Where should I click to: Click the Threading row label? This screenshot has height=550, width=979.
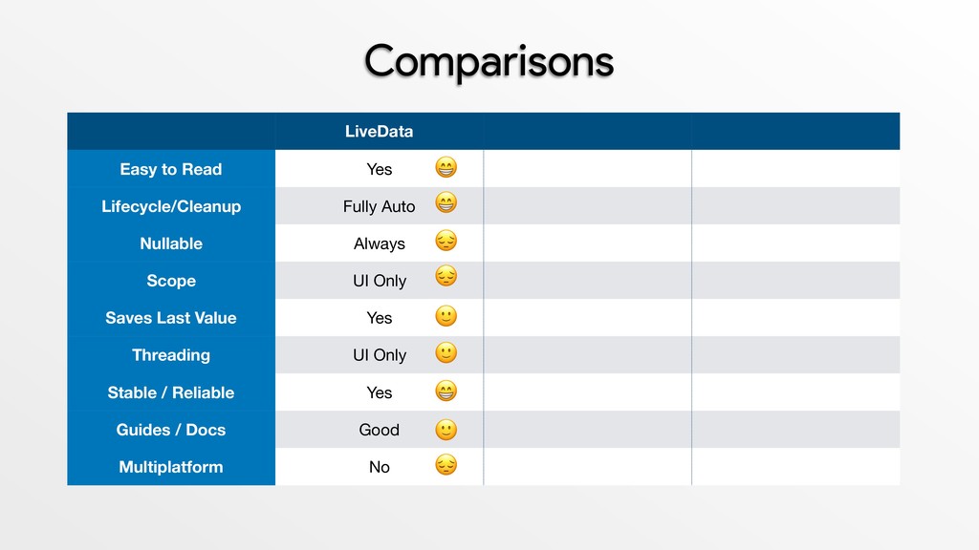coord(171,355)
